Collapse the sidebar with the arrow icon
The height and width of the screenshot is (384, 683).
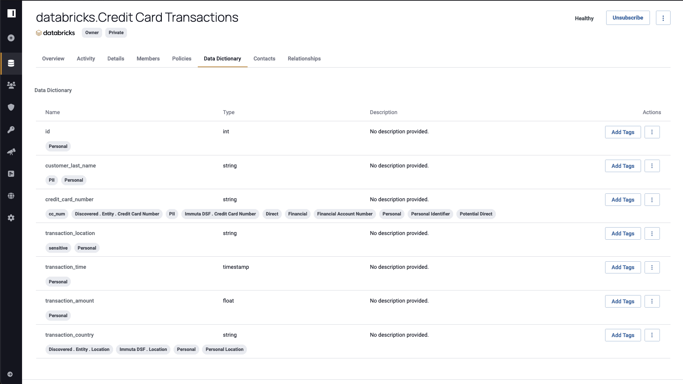point(10,374)
